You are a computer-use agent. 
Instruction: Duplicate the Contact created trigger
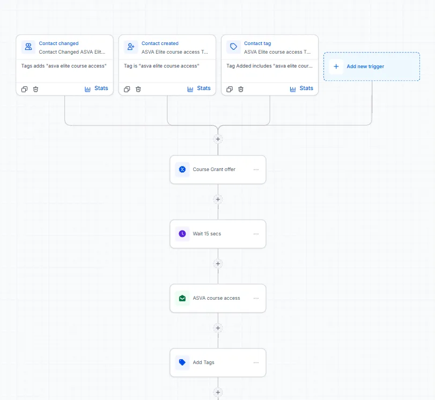pos(127,89)
